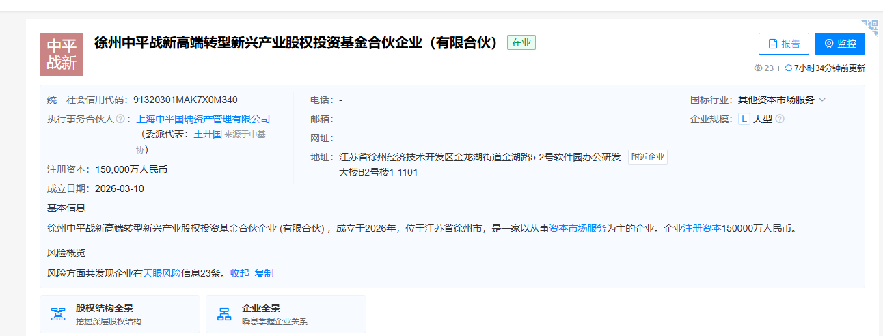The image size is (883, 336).
Task: Expand the 国标行业 dropdown chevron
Action: click(822, 100)
